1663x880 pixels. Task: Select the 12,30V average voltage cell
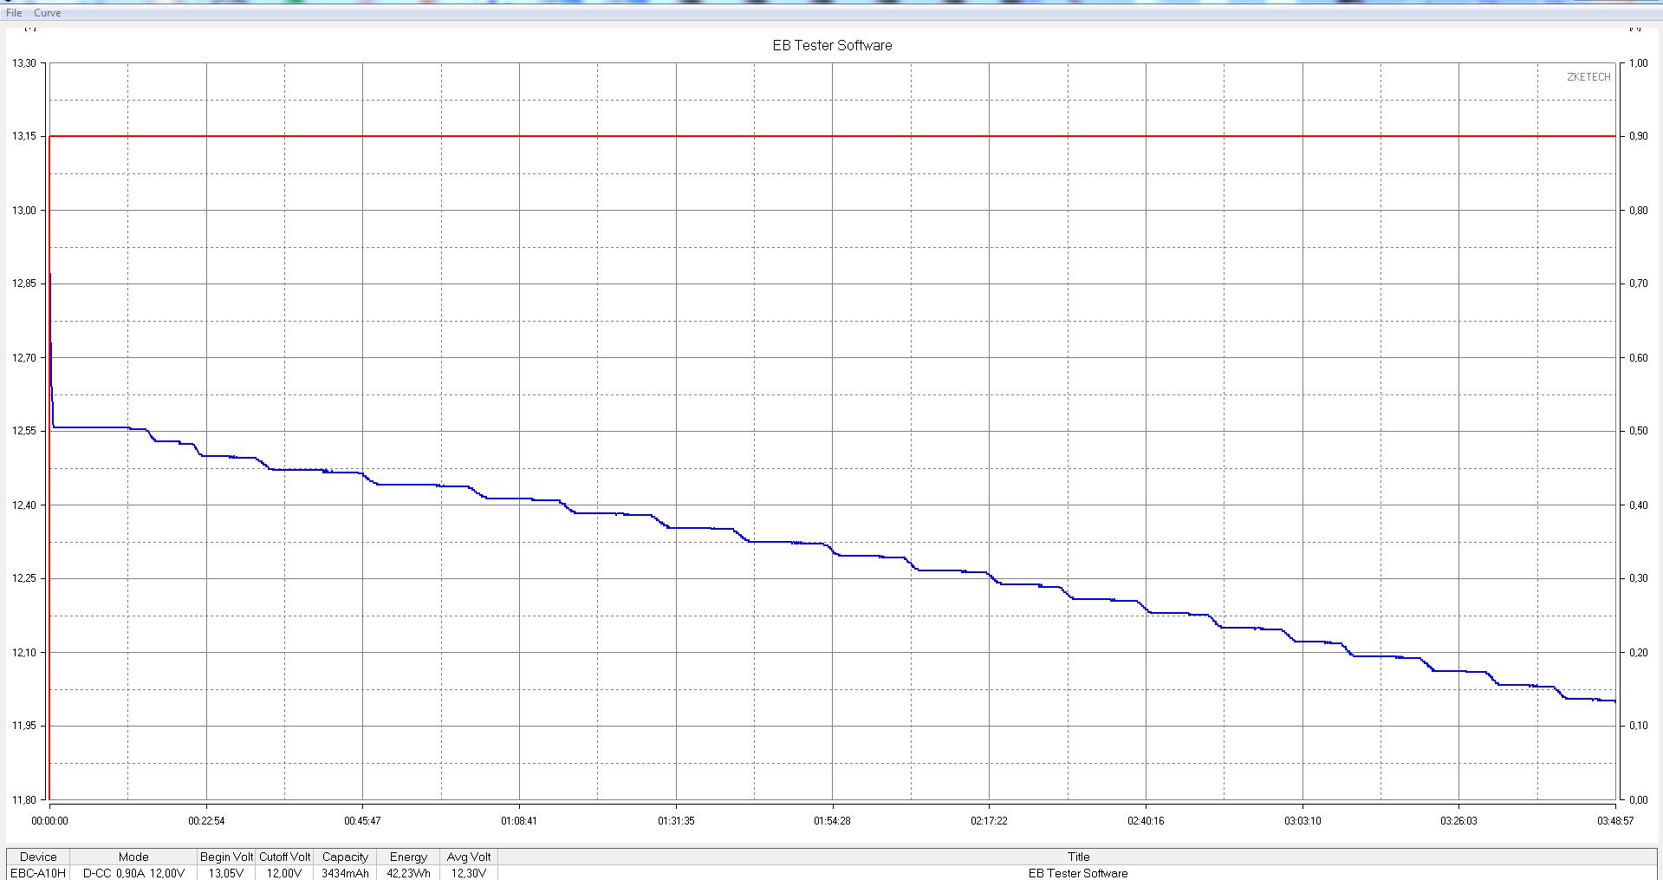[469, 873]
